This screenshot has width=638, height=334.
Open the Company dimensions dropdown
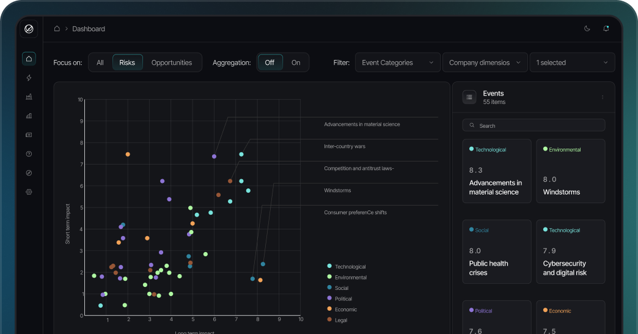click(484, 62)
